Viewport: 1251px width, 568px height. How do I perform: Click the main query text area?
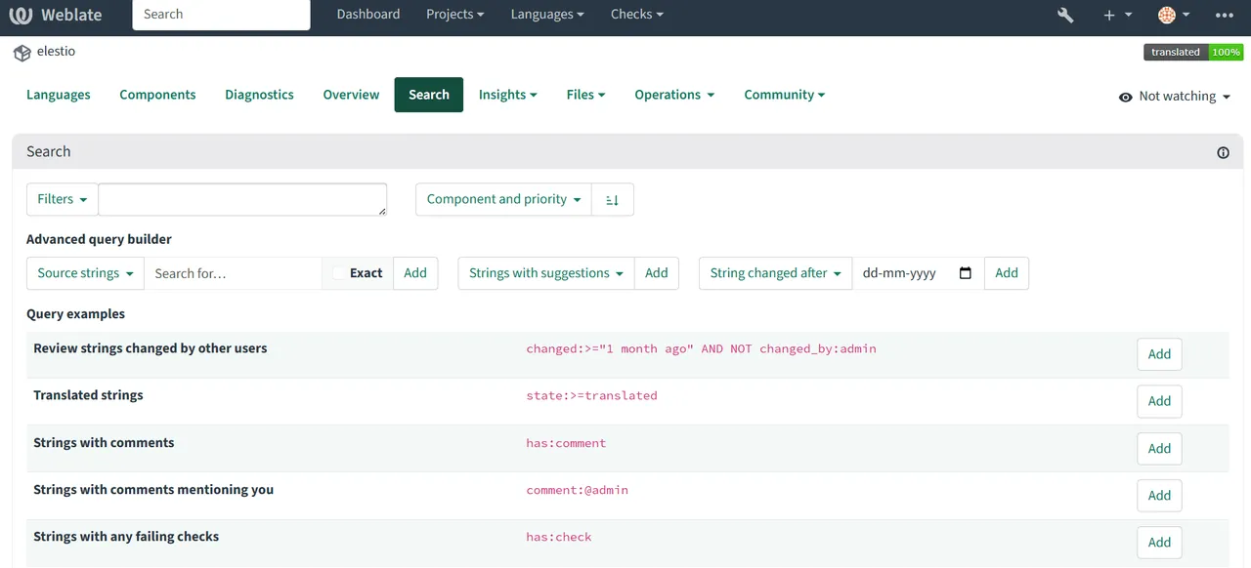click(x=242, y=199)
